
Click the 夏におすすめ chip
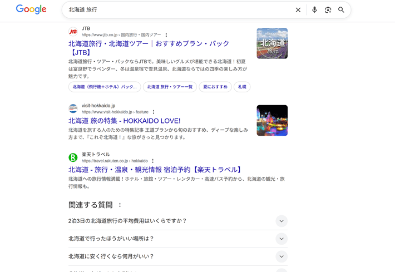pos(215,87)
